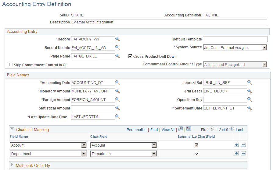Open ChartField dropdown showing Department

pos(154,154)
